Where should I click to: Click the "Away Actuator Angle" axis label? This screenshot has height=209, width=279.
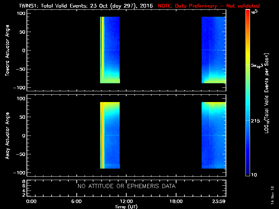pyautogui.click(x=7, y=136)
